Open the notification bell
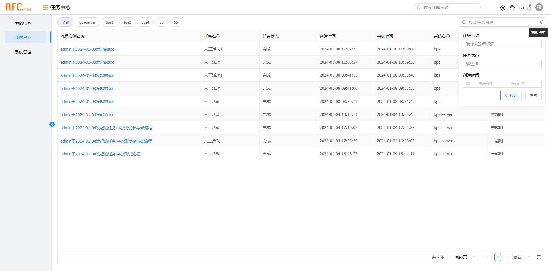Image resolution: width=551 pixels, height=271 pixels. (529, 8)
